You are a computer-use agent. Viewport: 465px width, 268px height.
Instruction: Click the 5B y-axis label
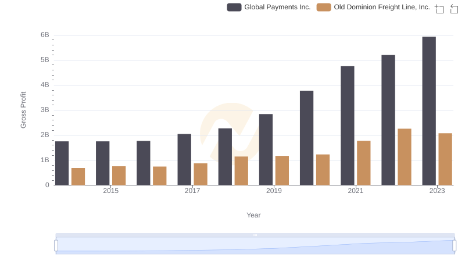pyautogui.click(x=45, y=60)
